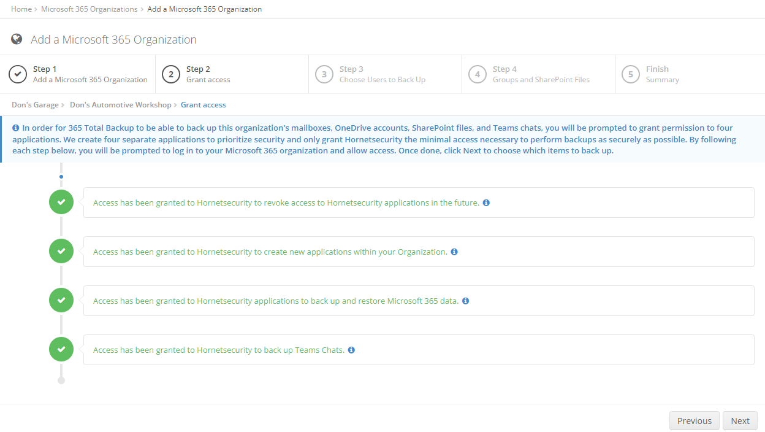The image size is (765, 432).
Task: Click the Finish step number 5 circle
Action: pos(631,74)
